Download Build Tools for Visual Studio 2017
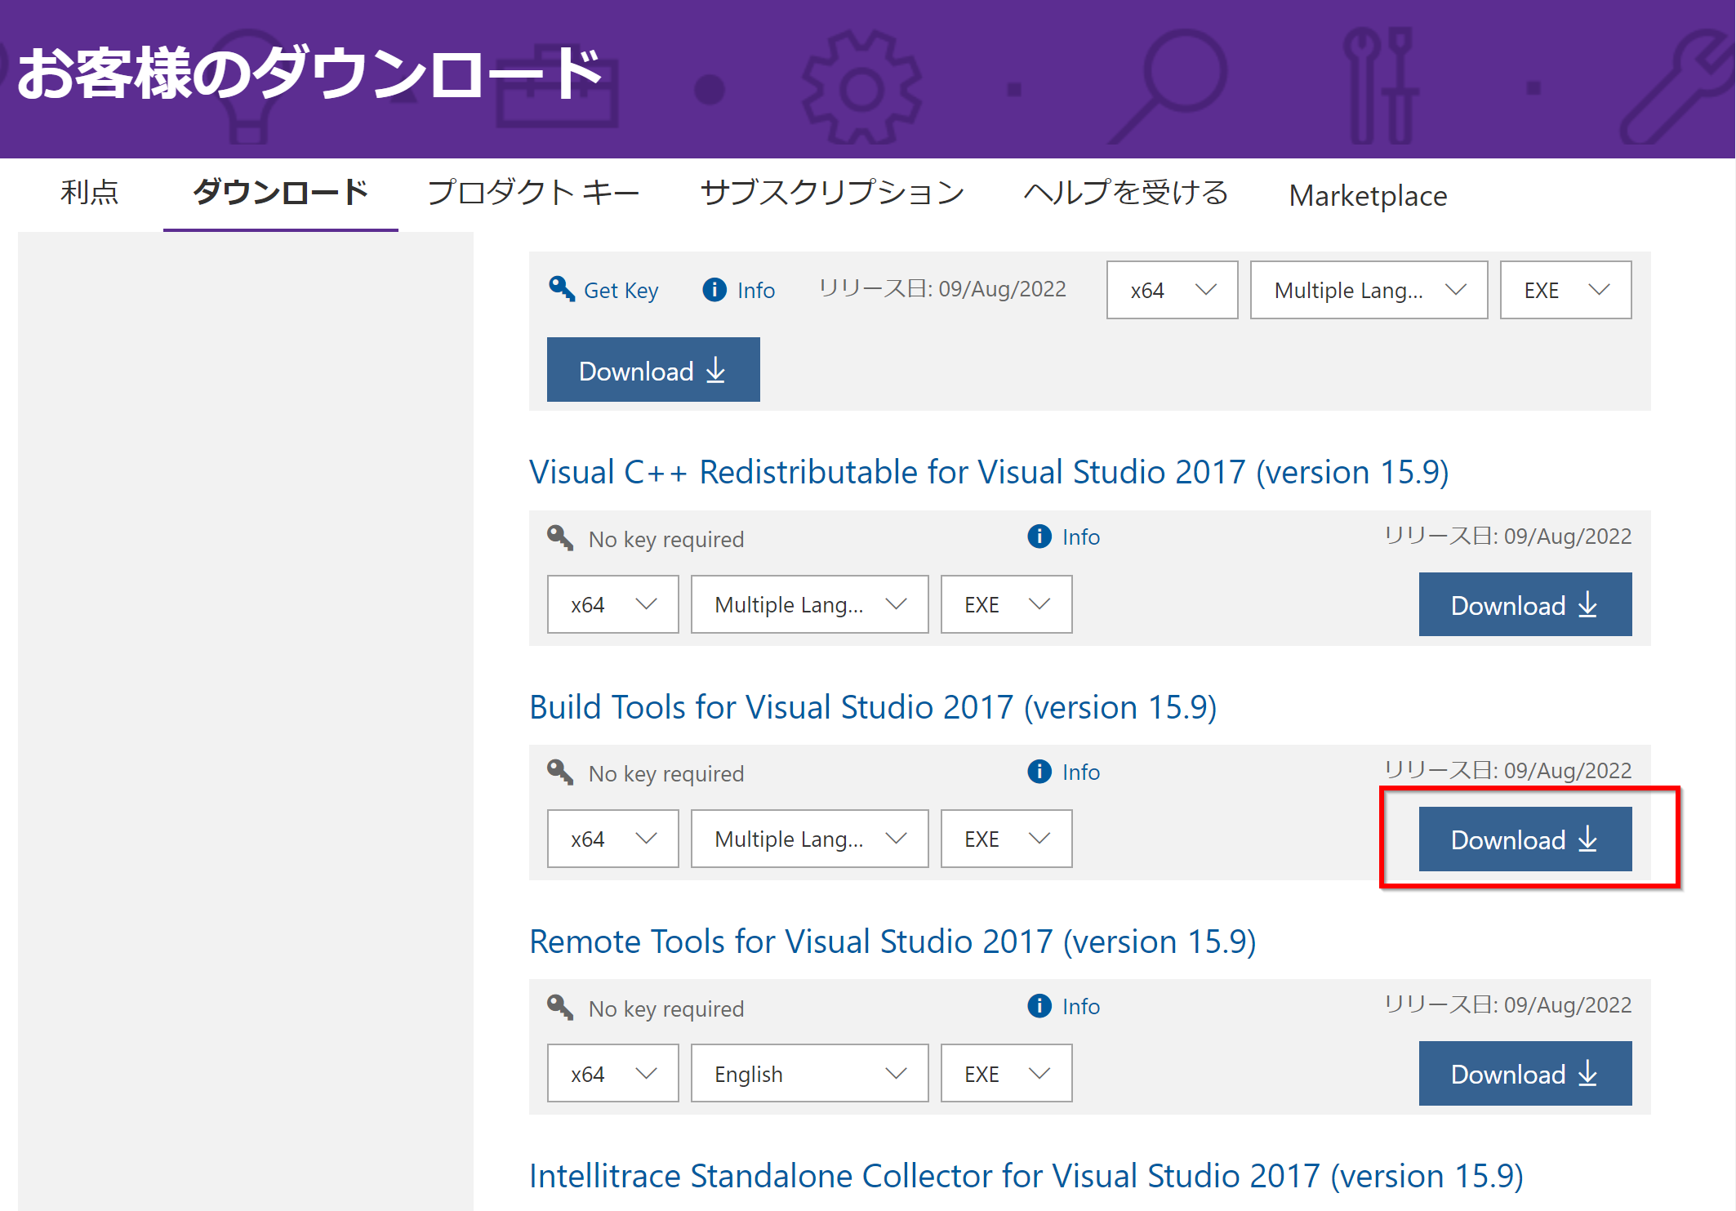1736x1211 pixels. pyautogui.click(x=1525, y=839)
